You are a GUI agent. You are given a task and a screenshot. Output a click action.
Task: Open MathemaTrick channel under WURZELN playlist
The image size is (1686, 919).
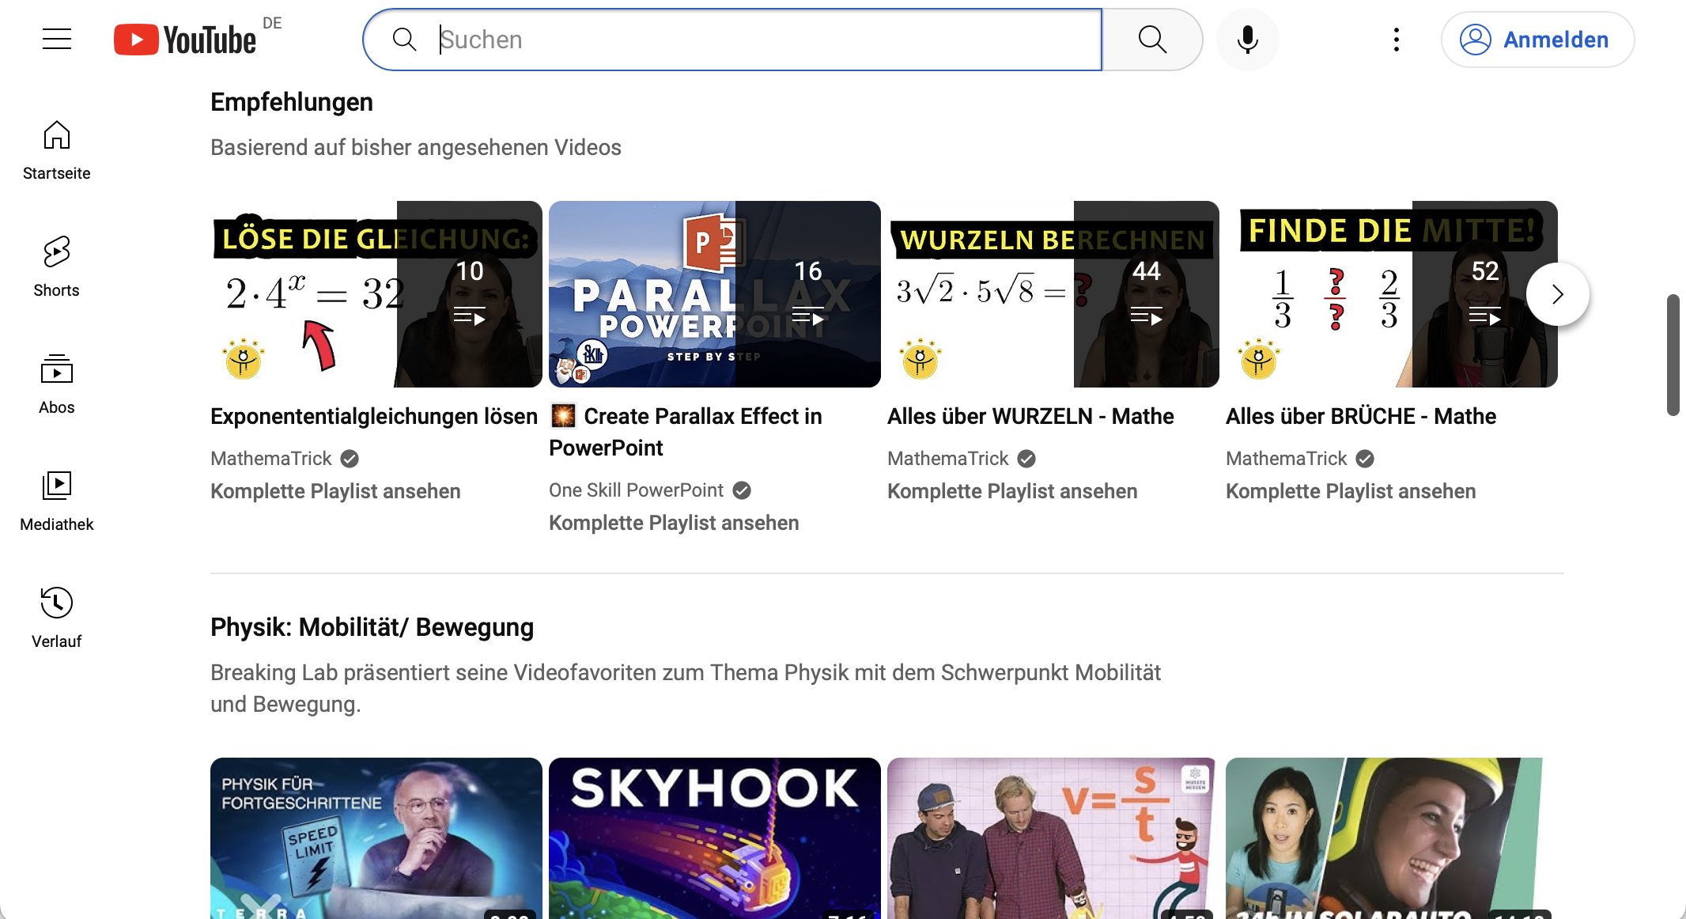point(948,459)
